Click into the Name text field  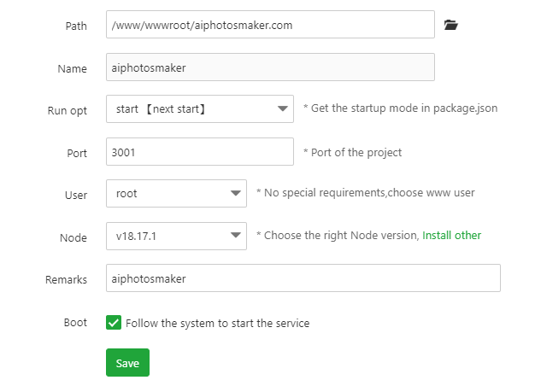coord(270,67)
